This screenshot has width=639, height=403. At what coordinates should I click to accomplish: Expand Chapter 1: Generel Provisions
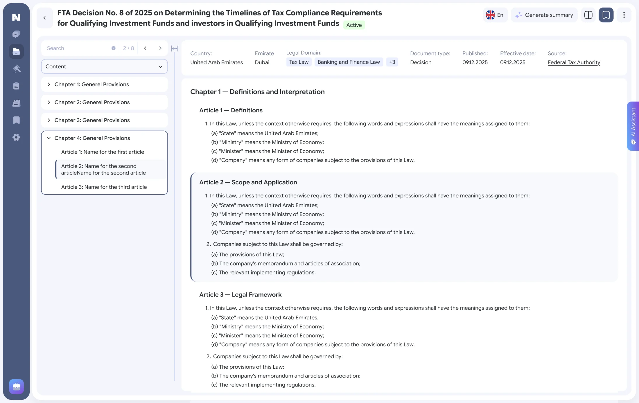click(x=104, y=84)
